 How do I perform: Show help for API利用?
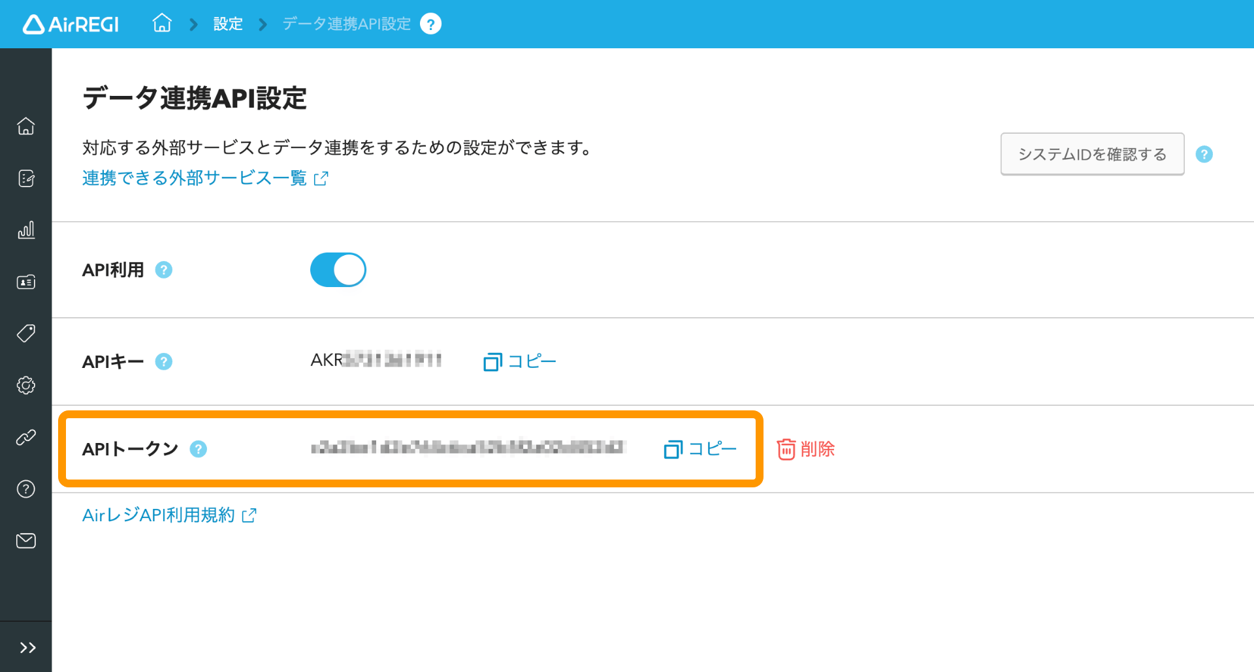coord(164,269)
